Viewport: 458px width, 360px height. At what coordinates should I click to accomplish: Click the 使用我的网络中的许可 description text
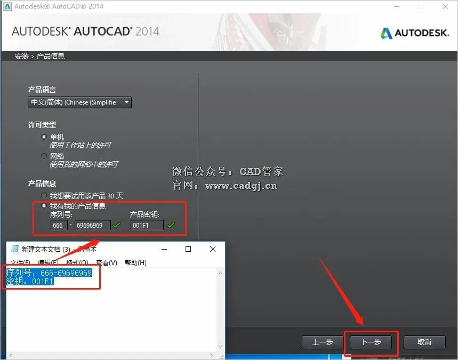84,164
